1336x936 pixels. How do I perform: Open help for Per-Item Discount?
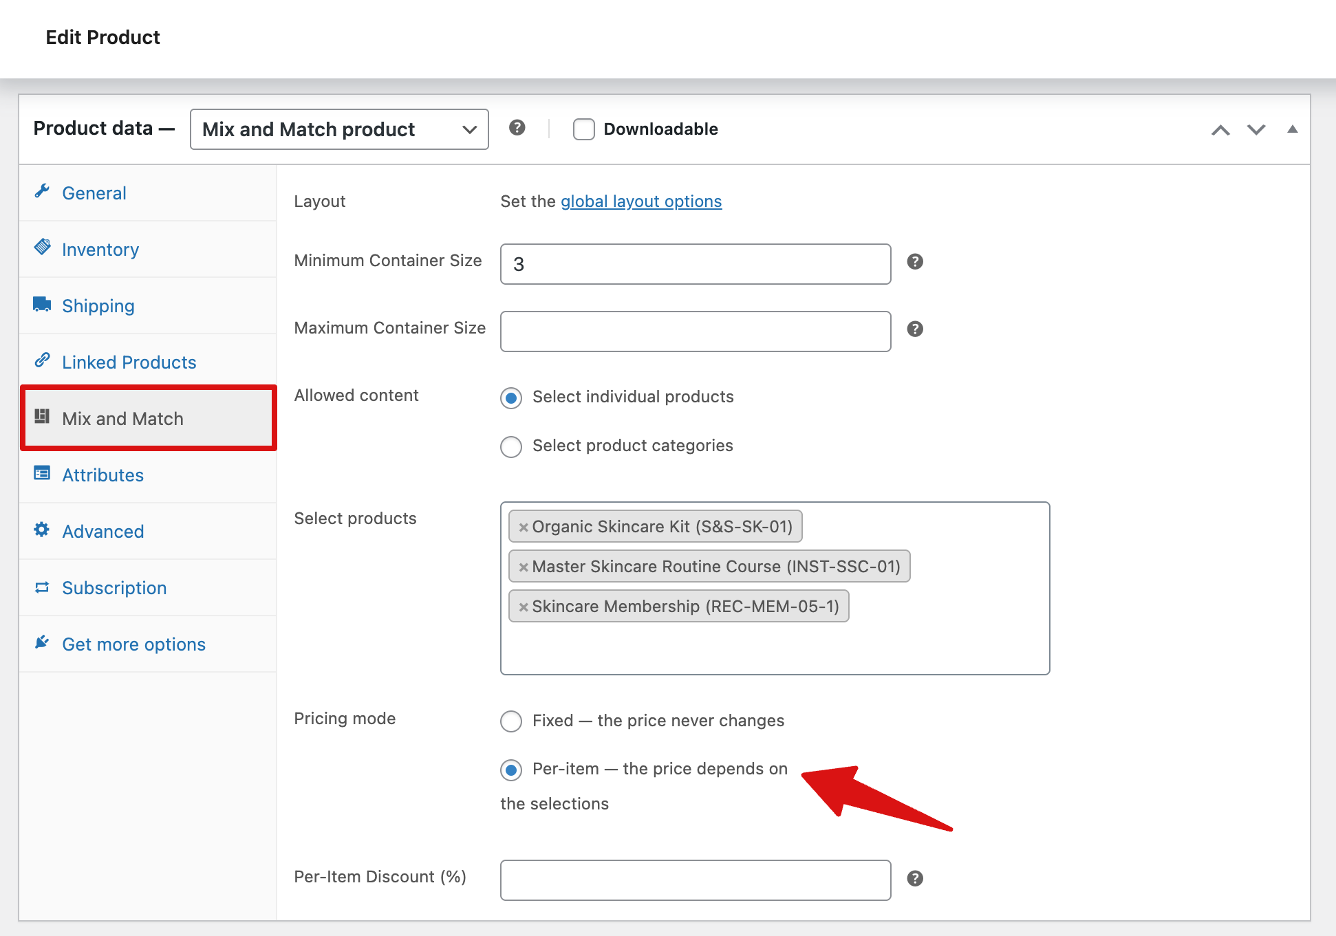pos(915,878)
